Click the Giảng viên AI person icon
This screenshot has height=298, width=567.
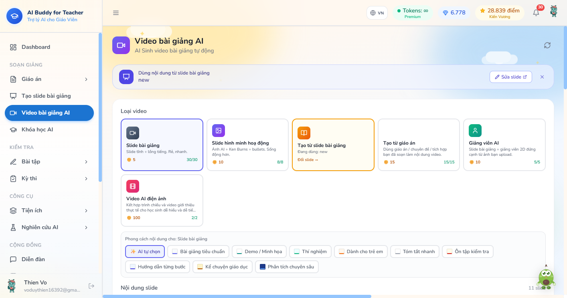(475, 131)
